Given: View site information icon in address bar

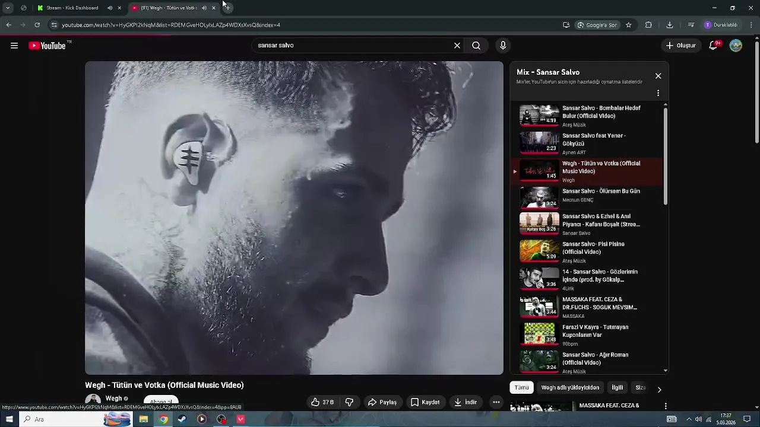Looking at the screenshot, I should pyautogui.click(x=54, y=25).
